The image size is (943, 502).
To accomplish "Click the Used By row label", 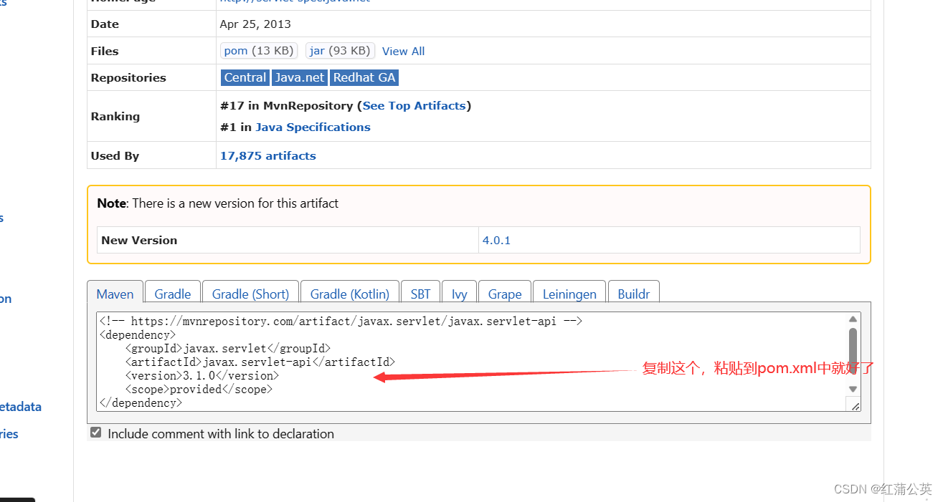I will pyautogui.click(x=115, y=156).
